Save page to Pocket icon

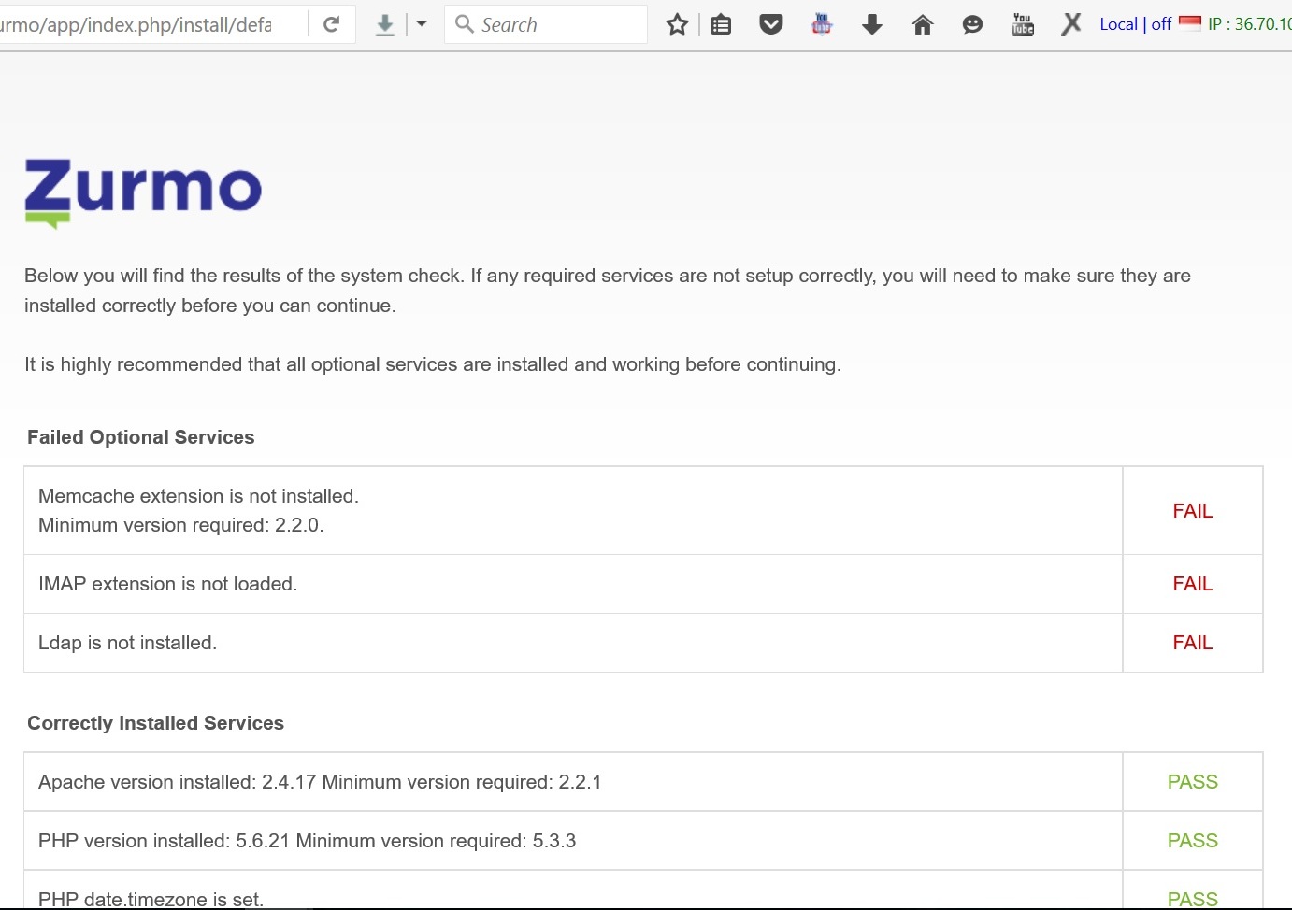pos(771,24)
